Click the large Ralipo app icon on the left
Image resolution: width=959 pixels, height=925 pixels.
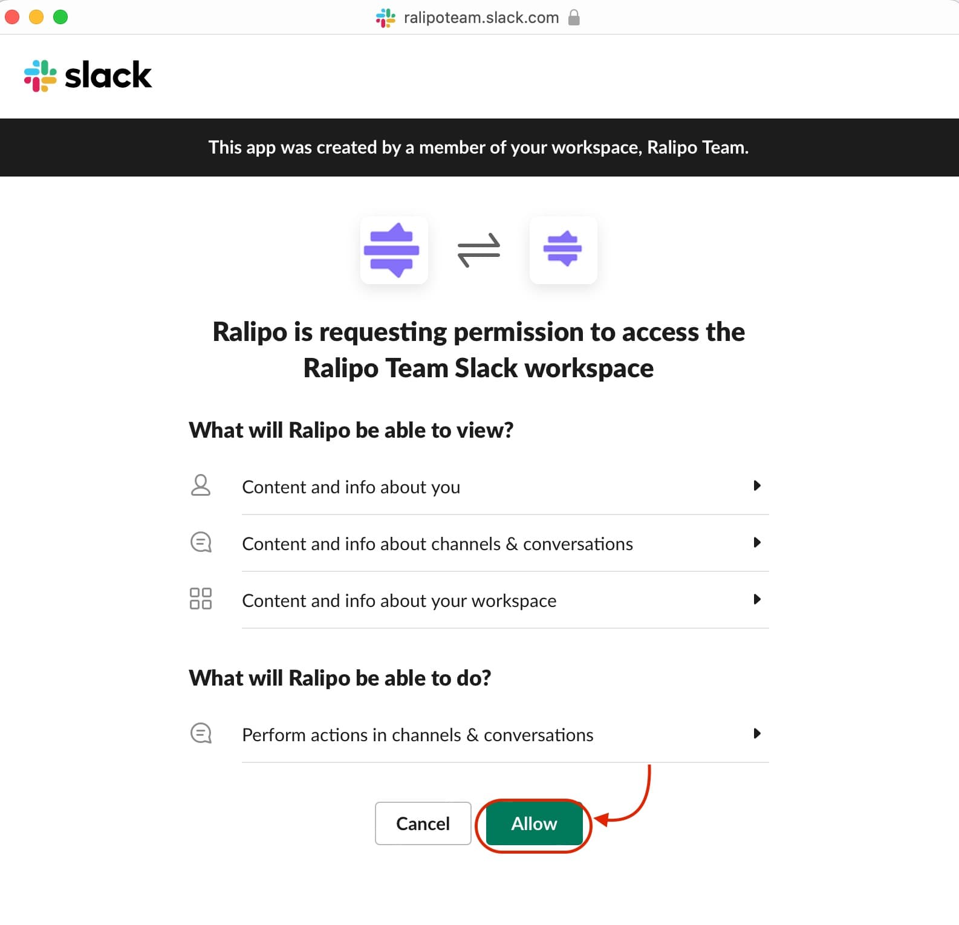[x=394, y=250]
